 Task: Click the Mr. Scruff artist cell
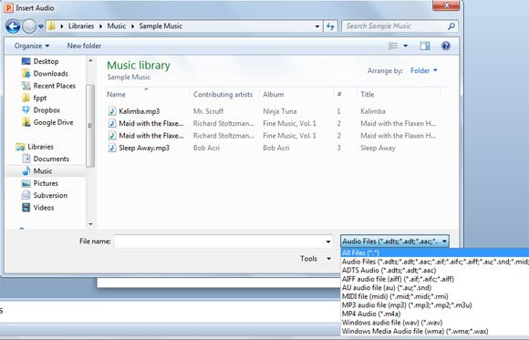coord(208,111)
